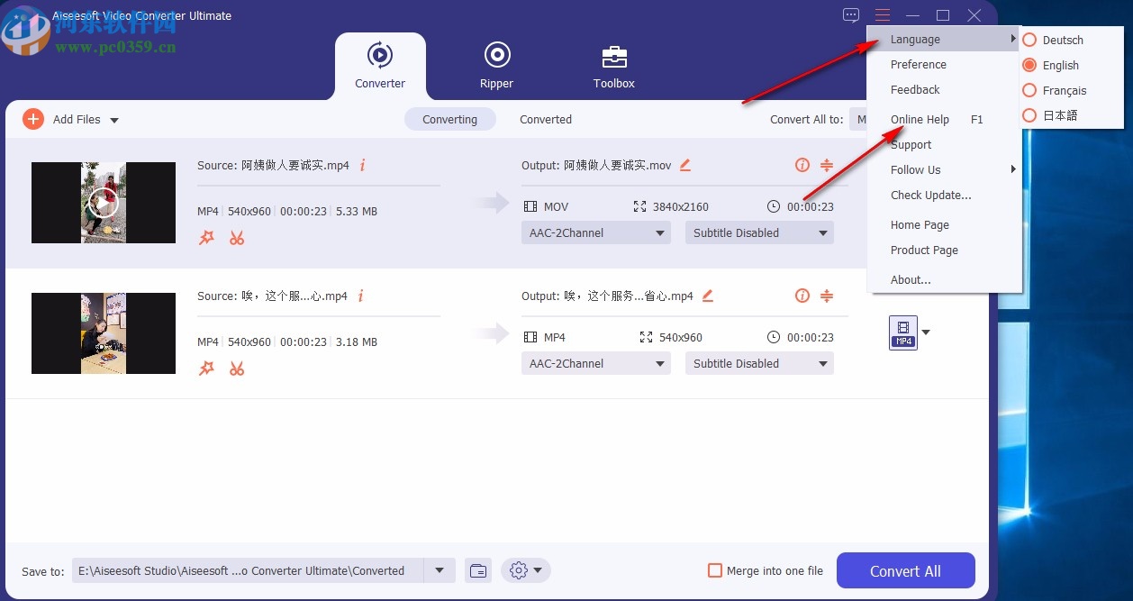Open Check Update from the menu
The image size is (1133, 601).
click(931, 195)
